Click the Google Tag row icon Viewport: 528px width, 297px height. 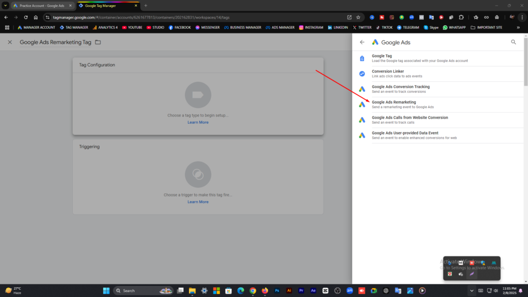(x=362, y=58)
